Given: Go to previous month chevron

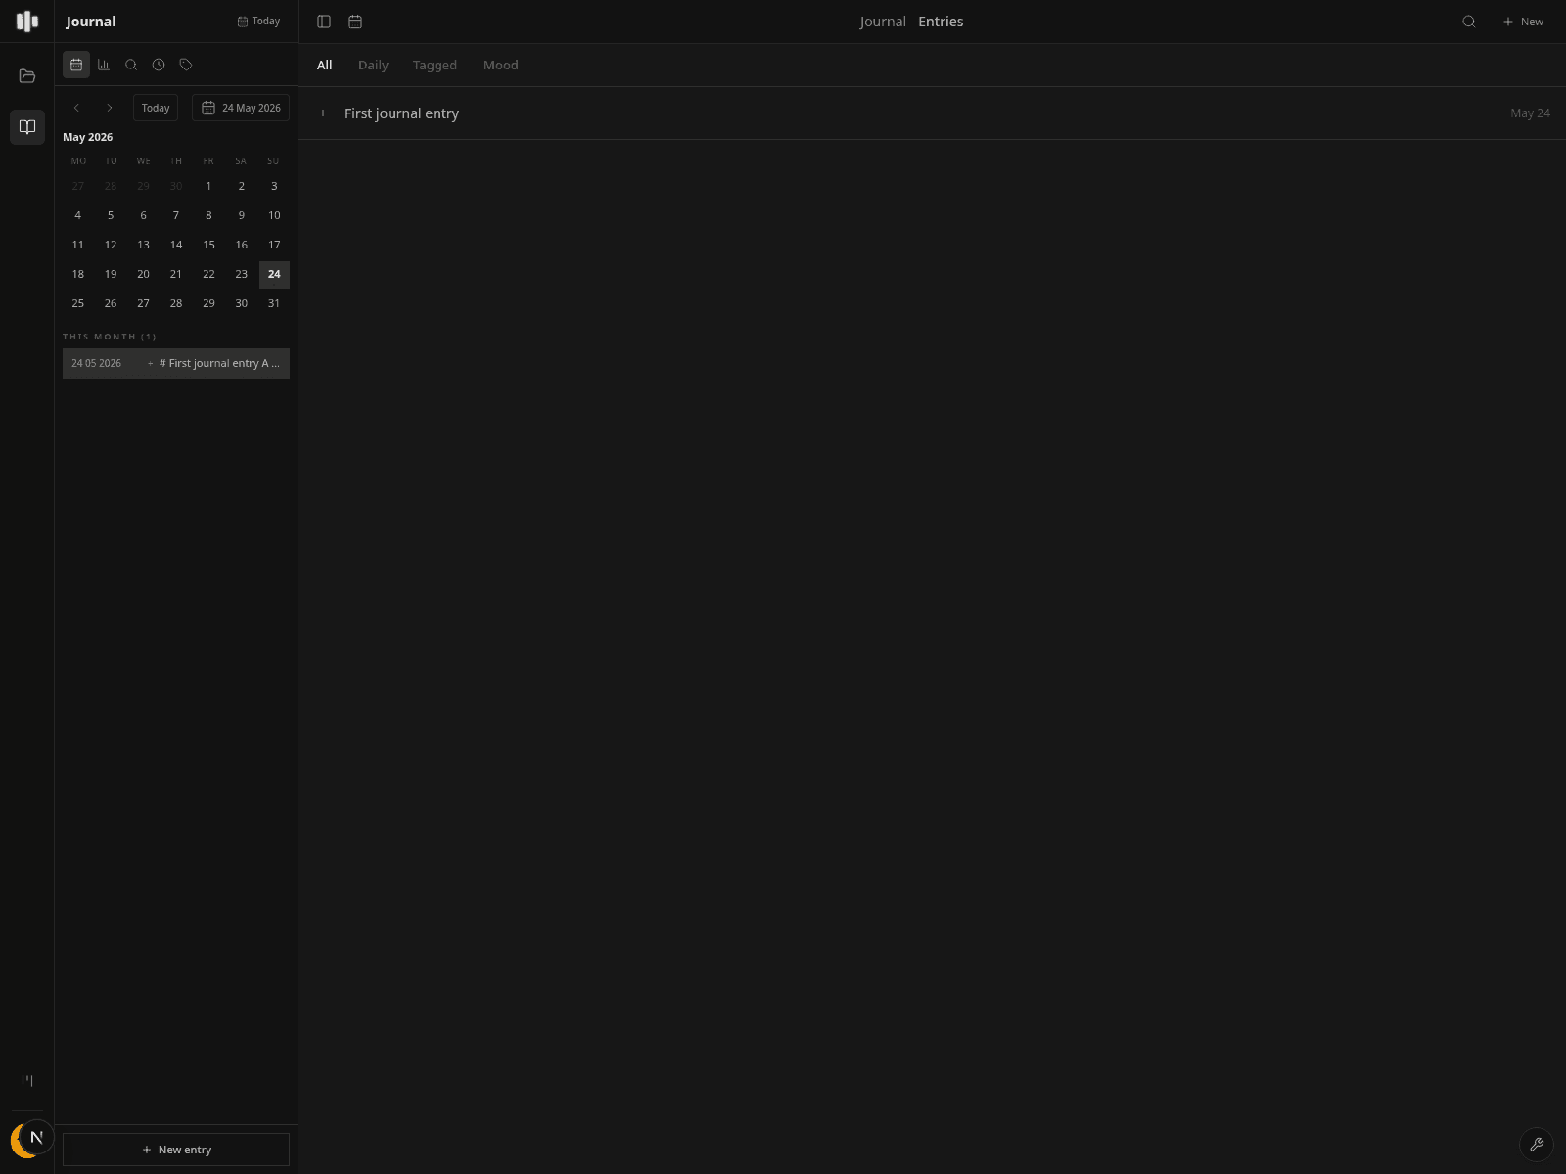Looking at the screenshot, I should 76,108.
